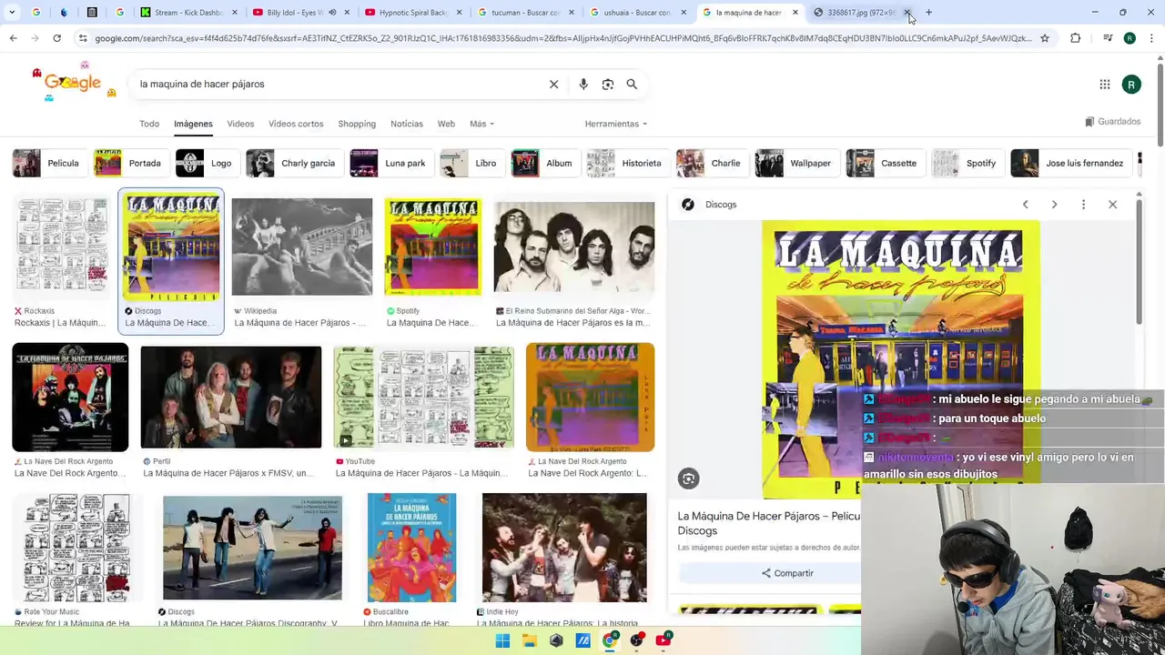The height and width of the screenshot is (655, 1165).
Task: Switch to the Todo results tab
Action: coord(149,124)
